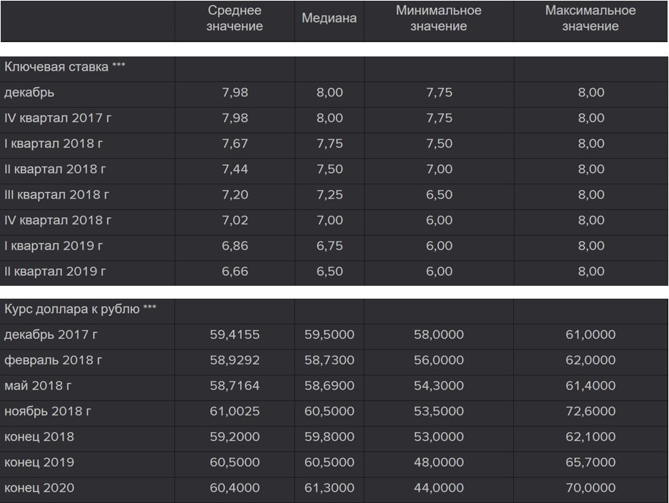Click the median 58,6900 for май 2018

[x=329, y=386]
